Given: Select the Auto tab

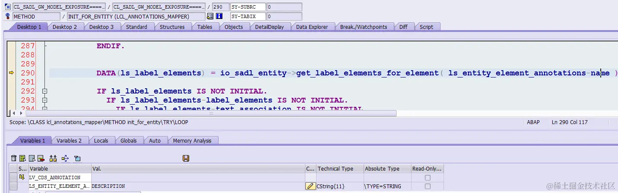Looking at the screenshot, I should 155,140.
